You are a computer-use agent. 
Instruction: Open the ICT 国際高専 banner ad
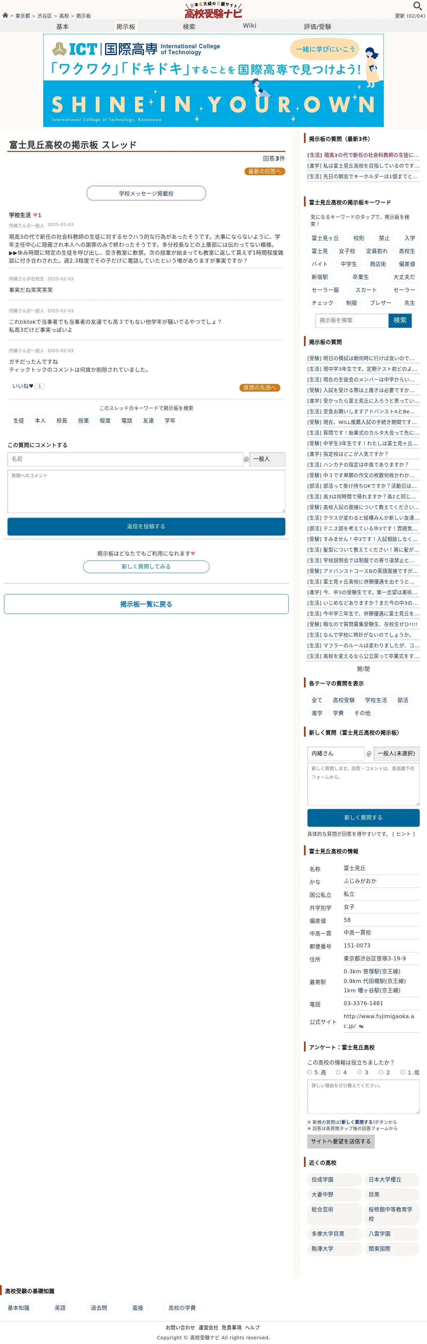[213, 80]
